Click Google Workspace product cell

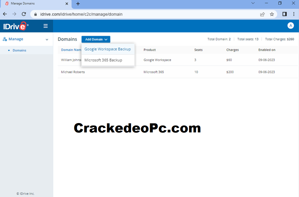click(157, 60)
